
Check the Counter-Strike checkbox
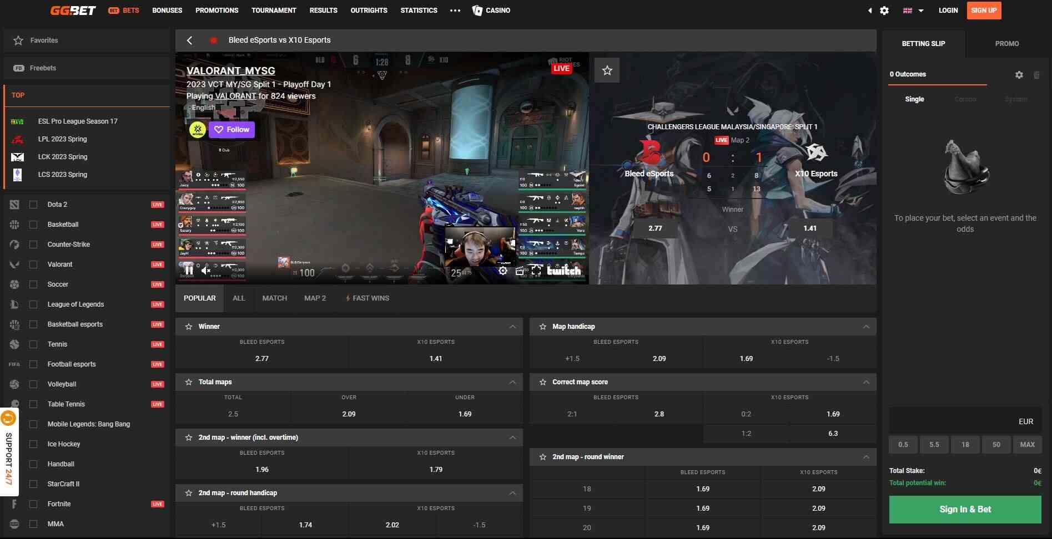click(33, 245)
